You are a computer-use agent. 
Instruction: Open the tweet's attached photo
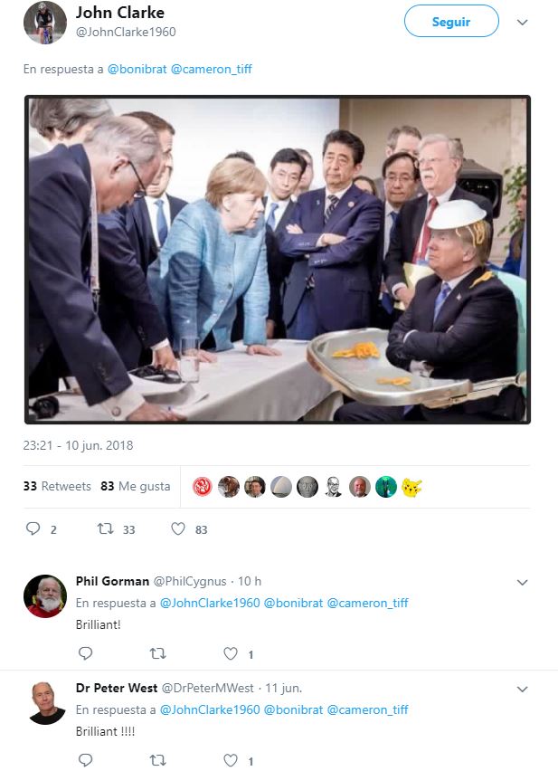[277, 260]
